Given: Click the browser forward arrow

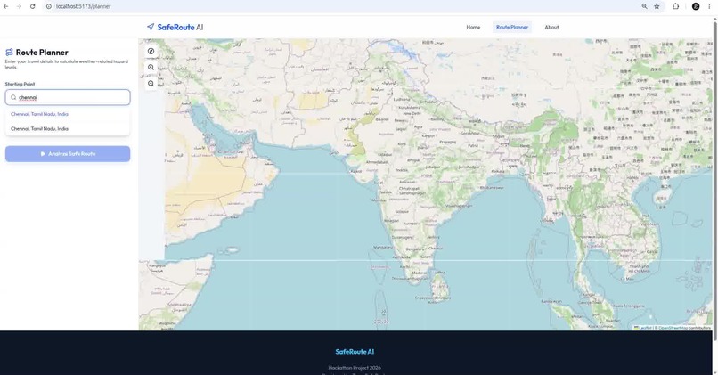Looking at the screenshot, I should click(19, 6).
